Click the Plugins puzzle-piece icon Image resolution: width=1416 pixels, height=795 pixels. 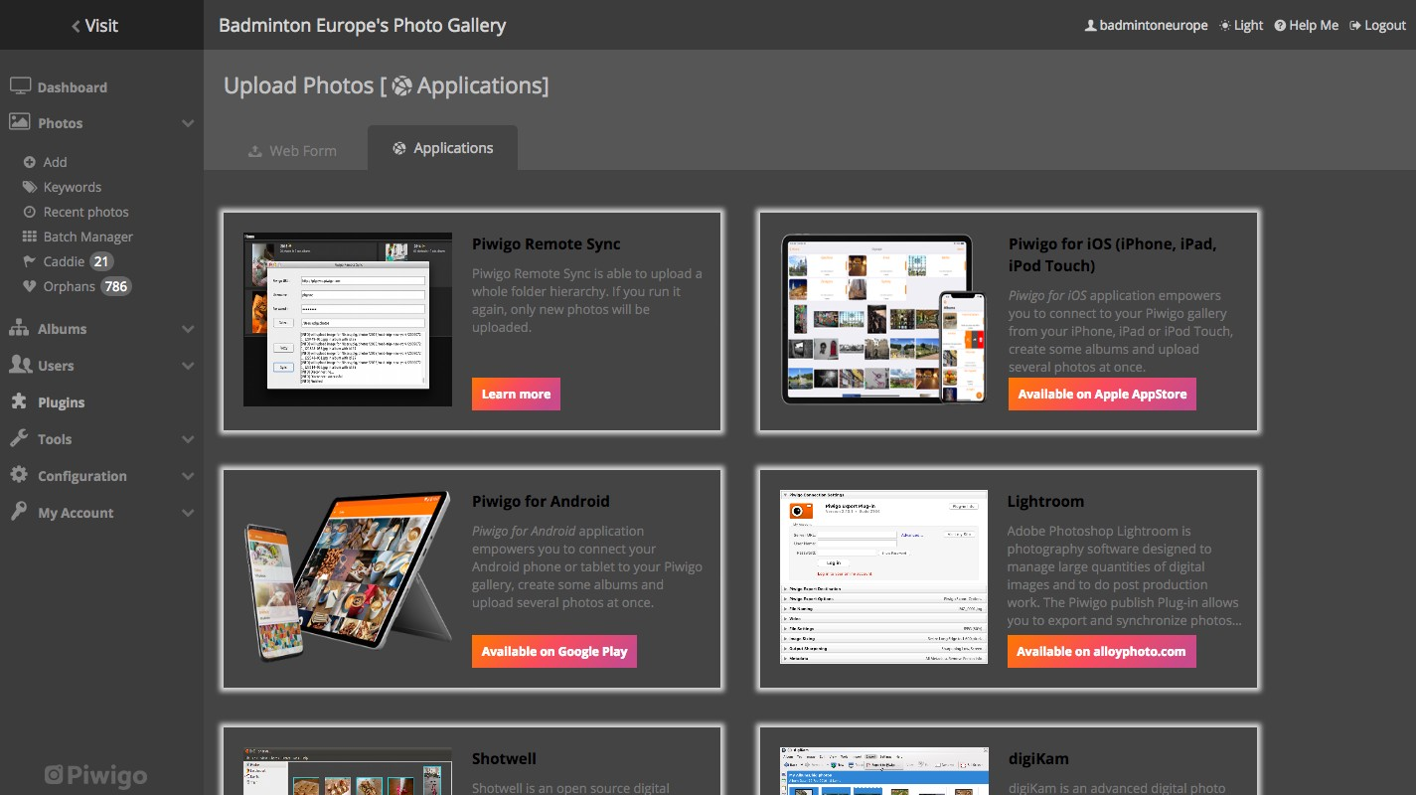[x=19, y=401]
